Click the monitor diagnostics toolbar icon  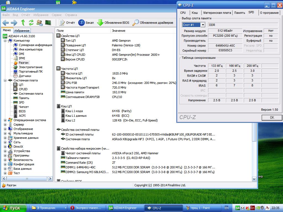48,23
